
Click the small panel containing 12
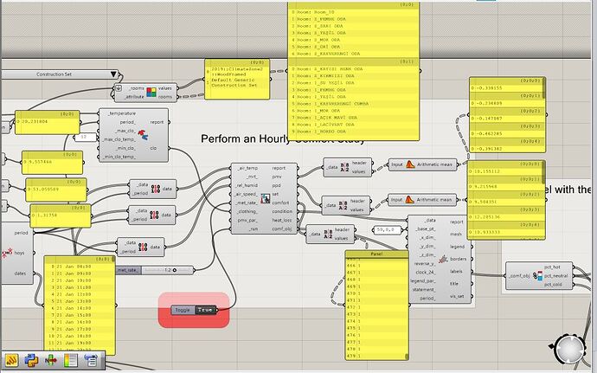coord(86,137)
